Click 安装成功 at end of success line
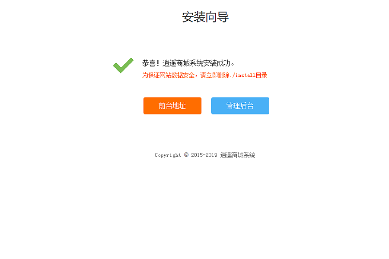Screen dimensions: 389x259 [217, 63]
